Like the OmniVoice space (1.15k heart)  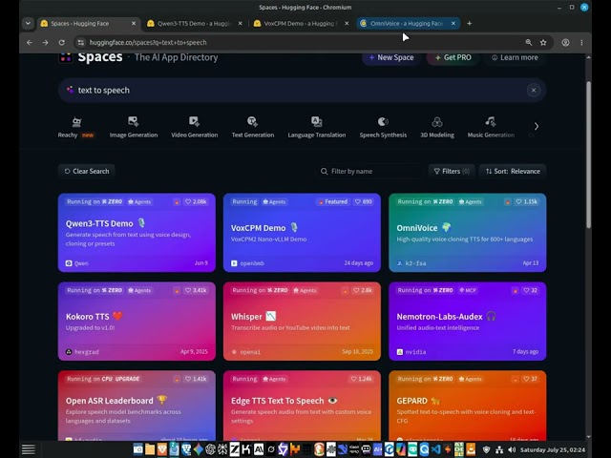526,201
